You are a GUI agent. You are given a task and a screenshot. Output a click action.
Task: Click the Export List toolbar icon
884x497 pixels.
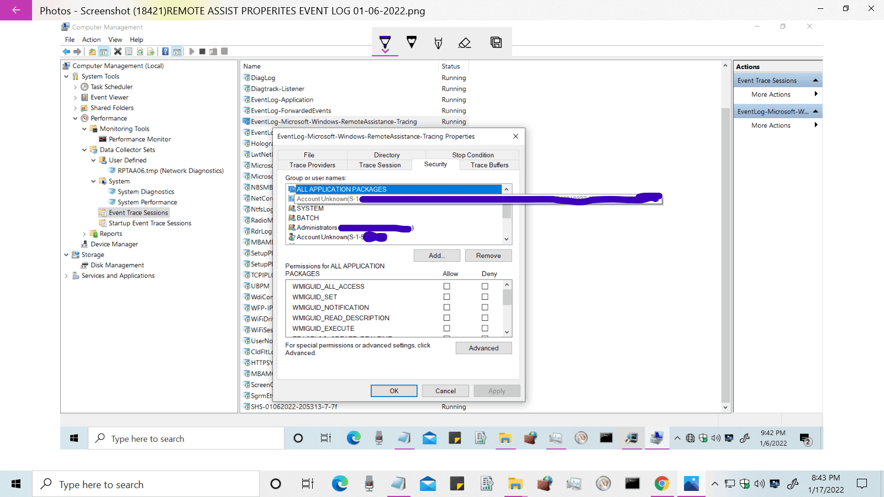(x=150, y=51)
